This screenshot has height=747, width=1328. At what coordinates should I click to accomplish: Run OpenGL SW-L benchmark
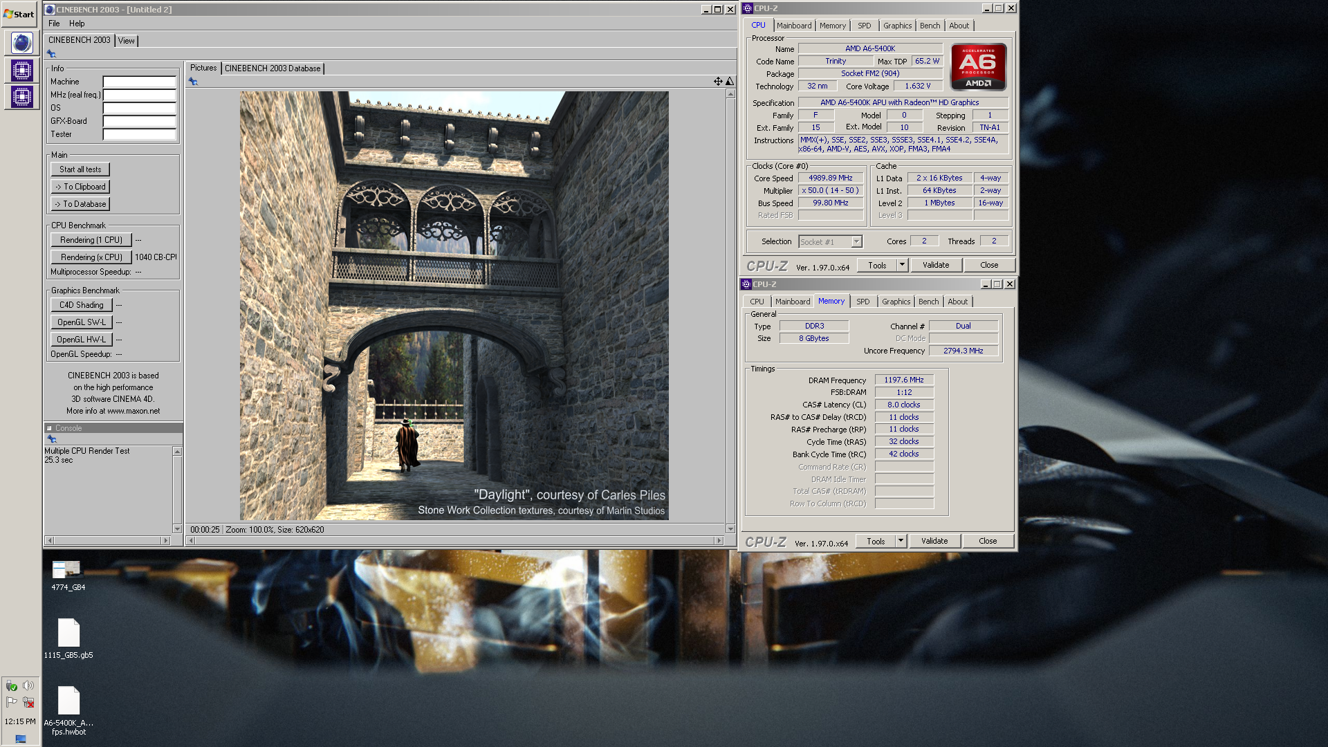(x=82, y=322)
